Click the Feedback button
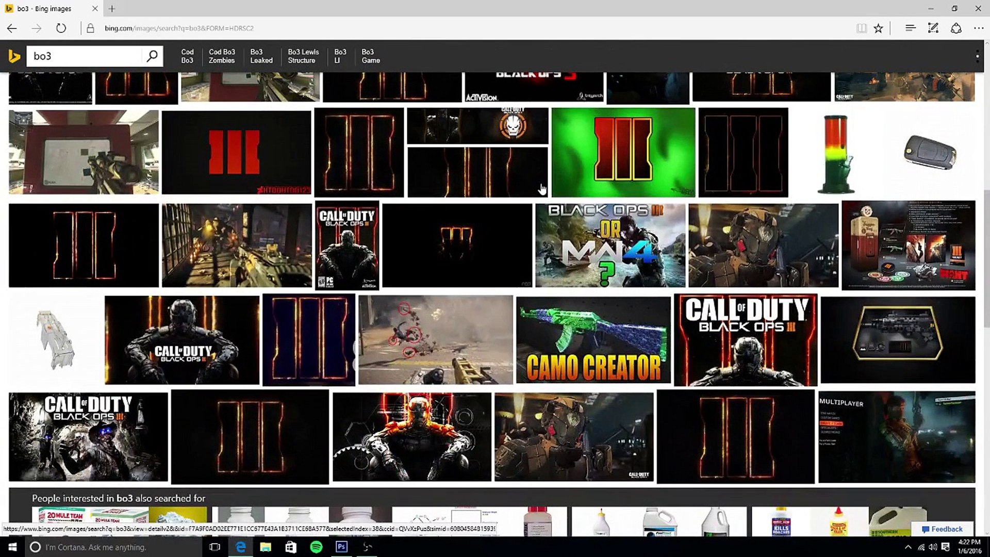 [x=942, y=529]
